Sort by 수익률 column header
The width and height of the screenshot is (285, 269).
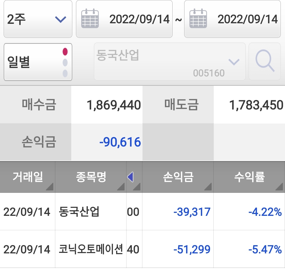[x=249, y=177]
